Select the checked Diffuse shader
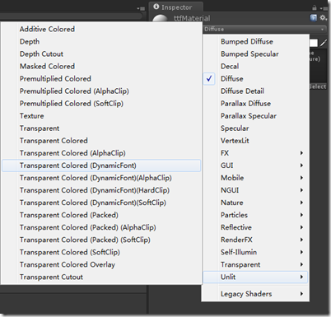This screenshot has width=331, height=317. [255, 78]
